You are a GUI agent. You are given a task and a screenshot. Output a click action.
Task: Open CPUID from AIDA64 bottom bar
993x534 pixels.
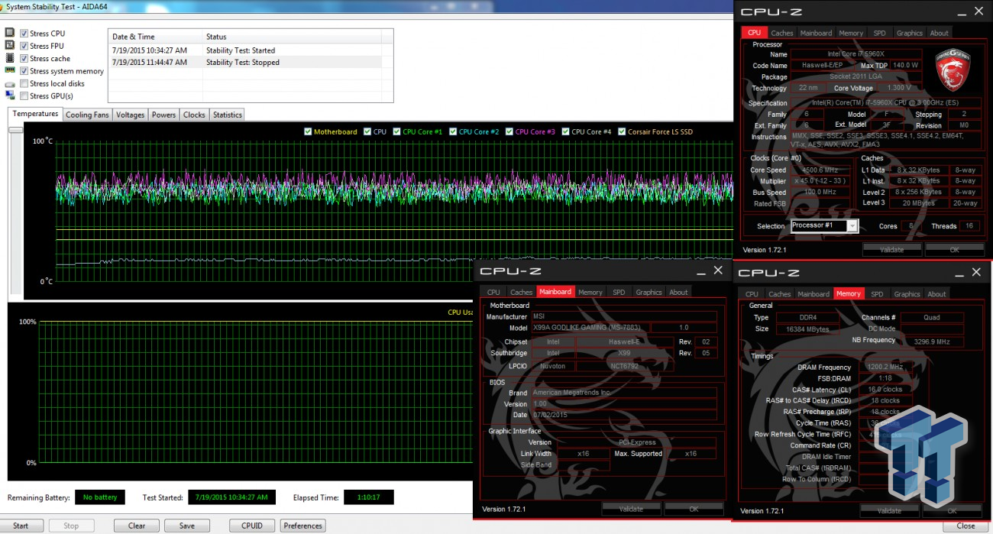tap(252, 526)
